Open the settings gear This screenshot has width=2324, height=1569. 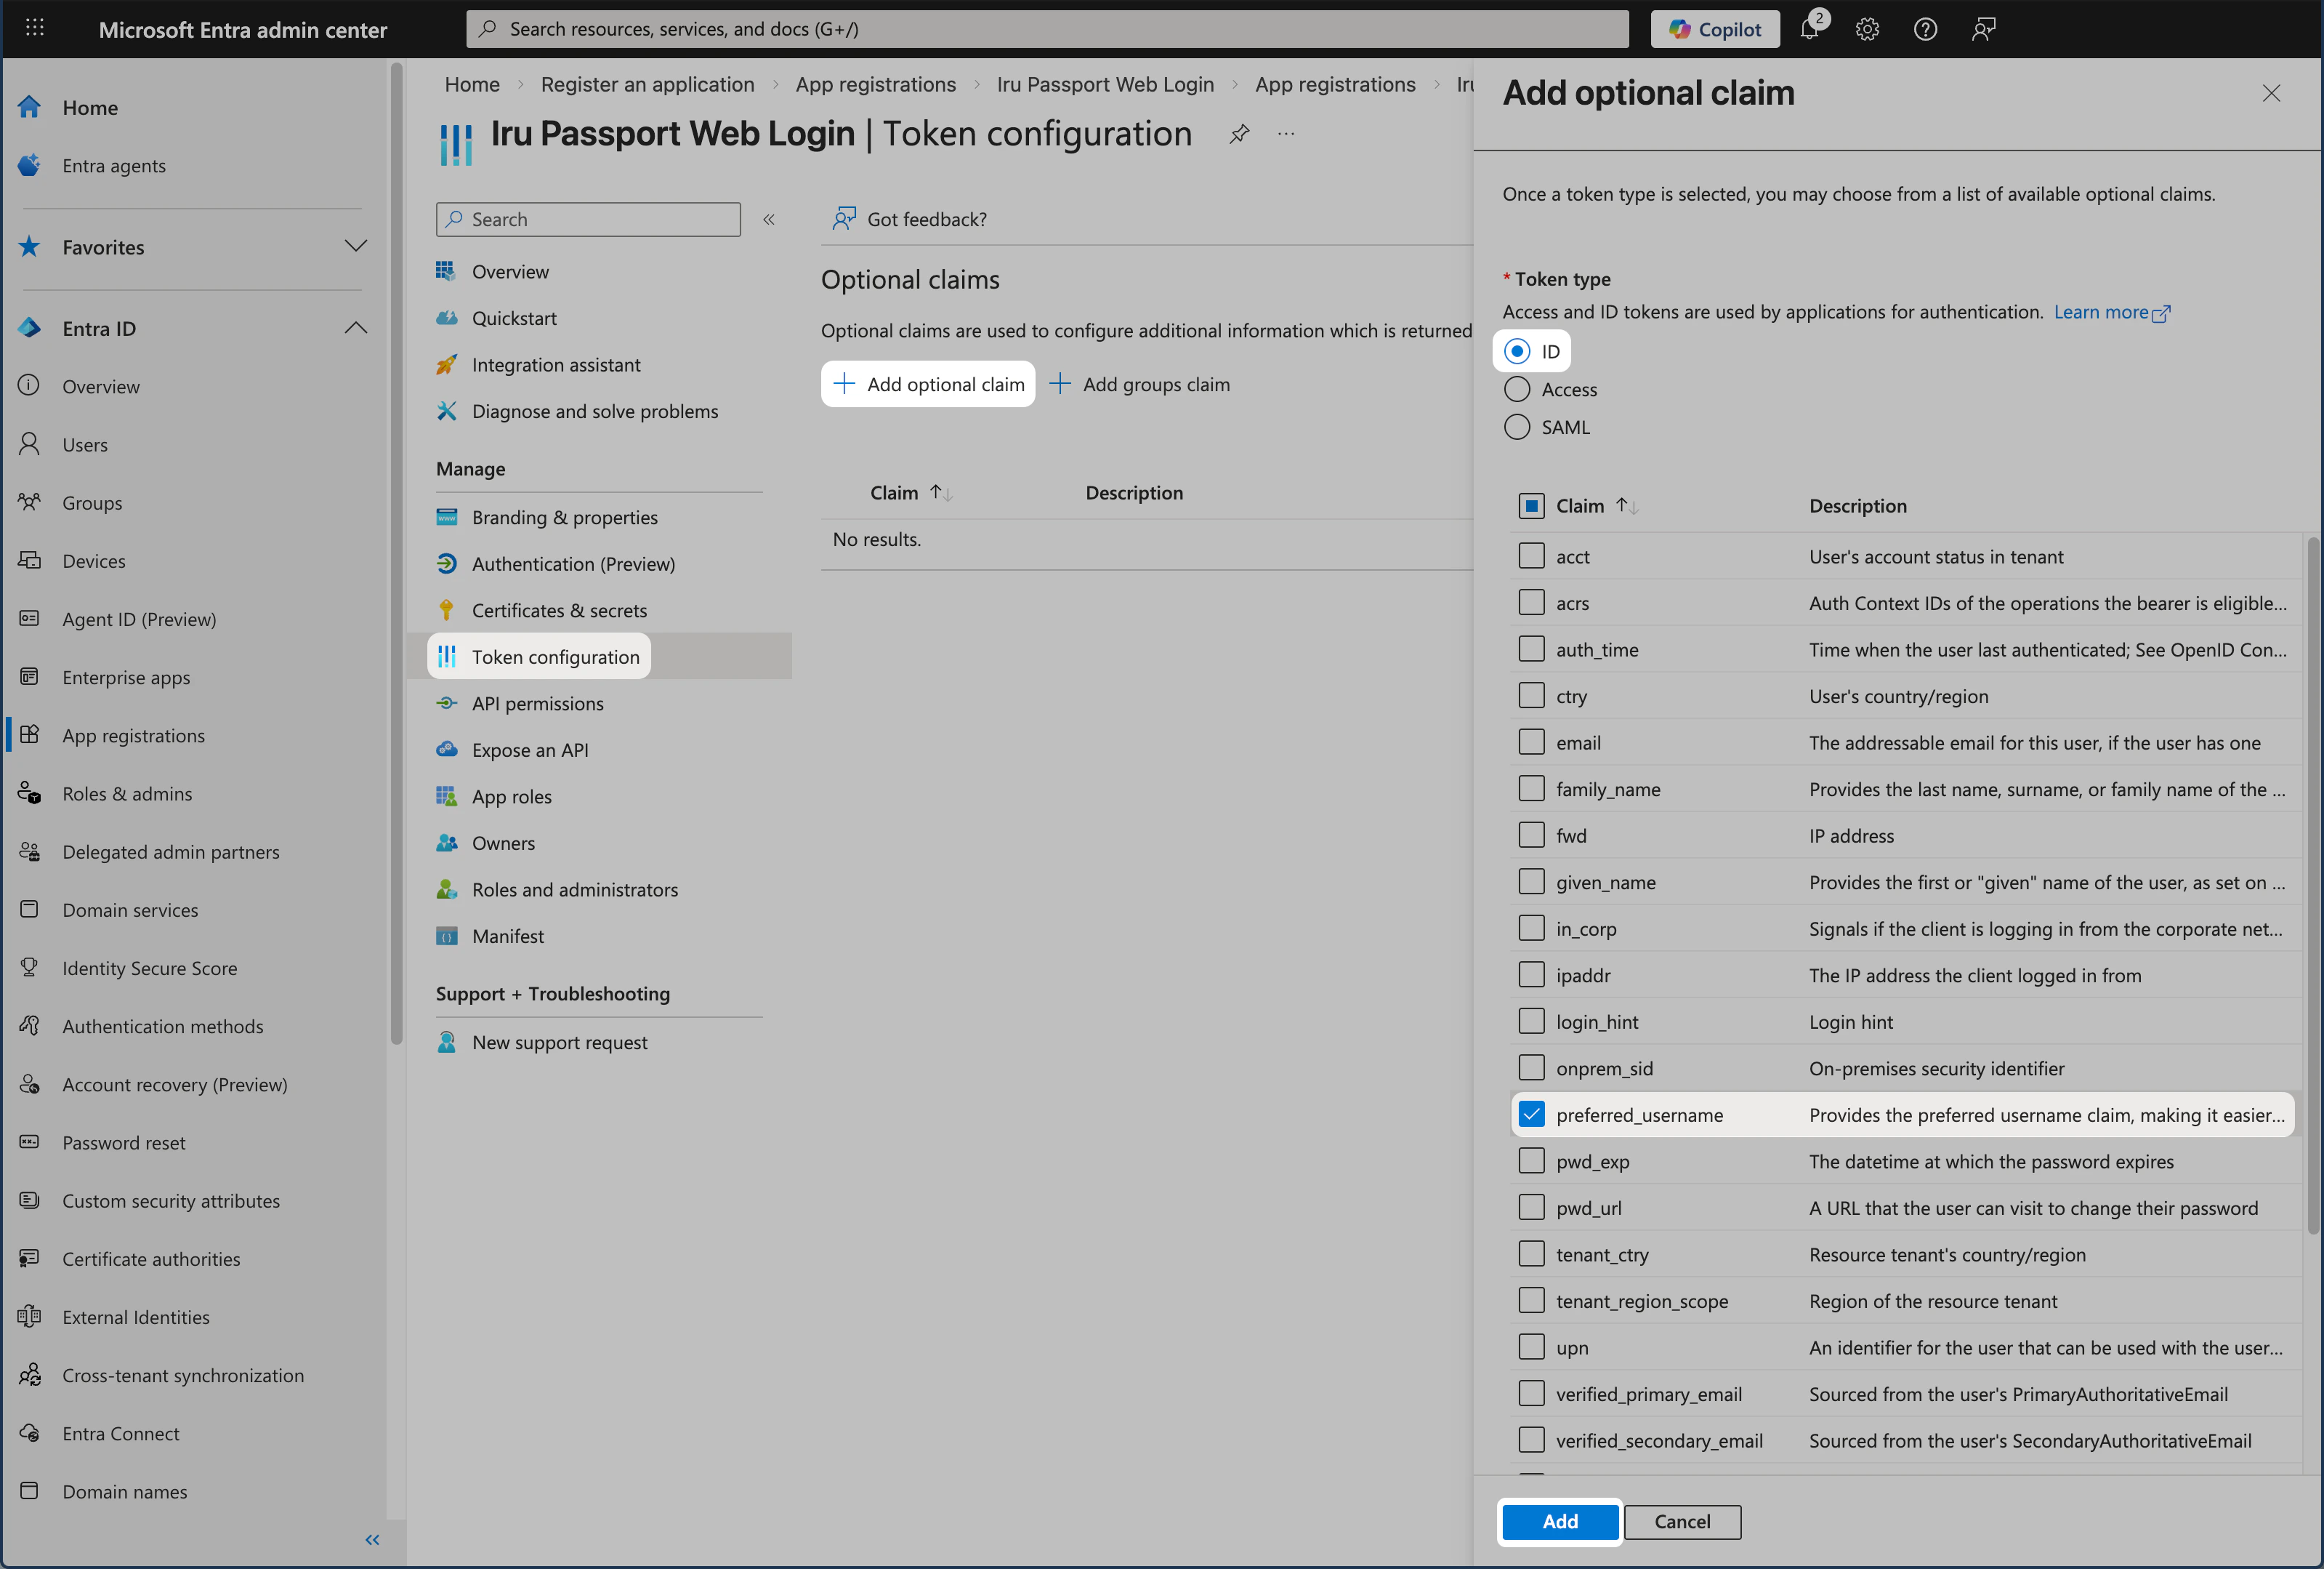click(x=1866, y=29)
